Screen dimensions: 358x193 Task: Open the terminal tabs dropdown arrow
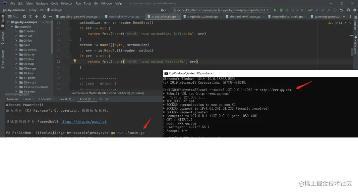click(x=107, y=99)
